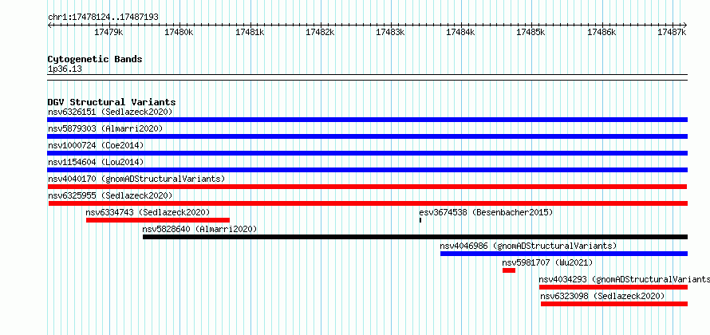This screenshot has width=710, height=335.
Task: Click the left arrowhead of the ruler
Action: 49,25
